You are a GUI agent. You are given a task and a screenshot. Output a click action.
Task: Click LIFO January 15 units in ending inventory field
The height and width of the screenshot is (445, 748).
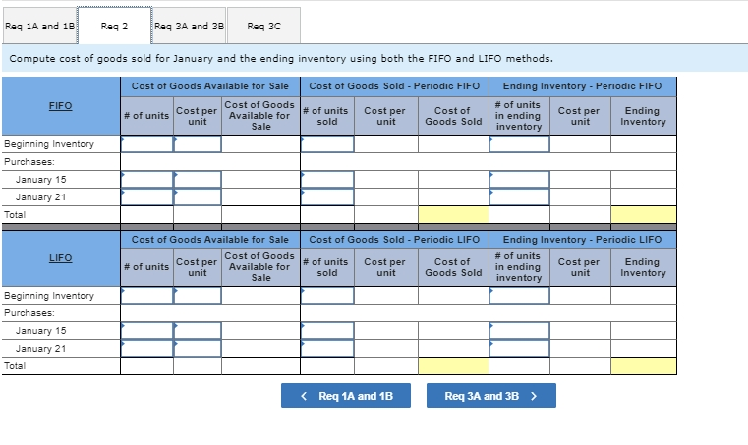click(520, 330)
